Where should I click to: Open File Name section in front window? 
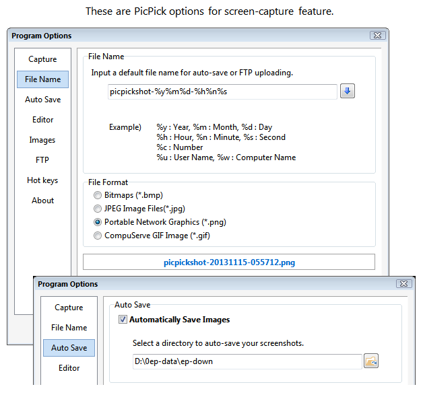[69, 328]
